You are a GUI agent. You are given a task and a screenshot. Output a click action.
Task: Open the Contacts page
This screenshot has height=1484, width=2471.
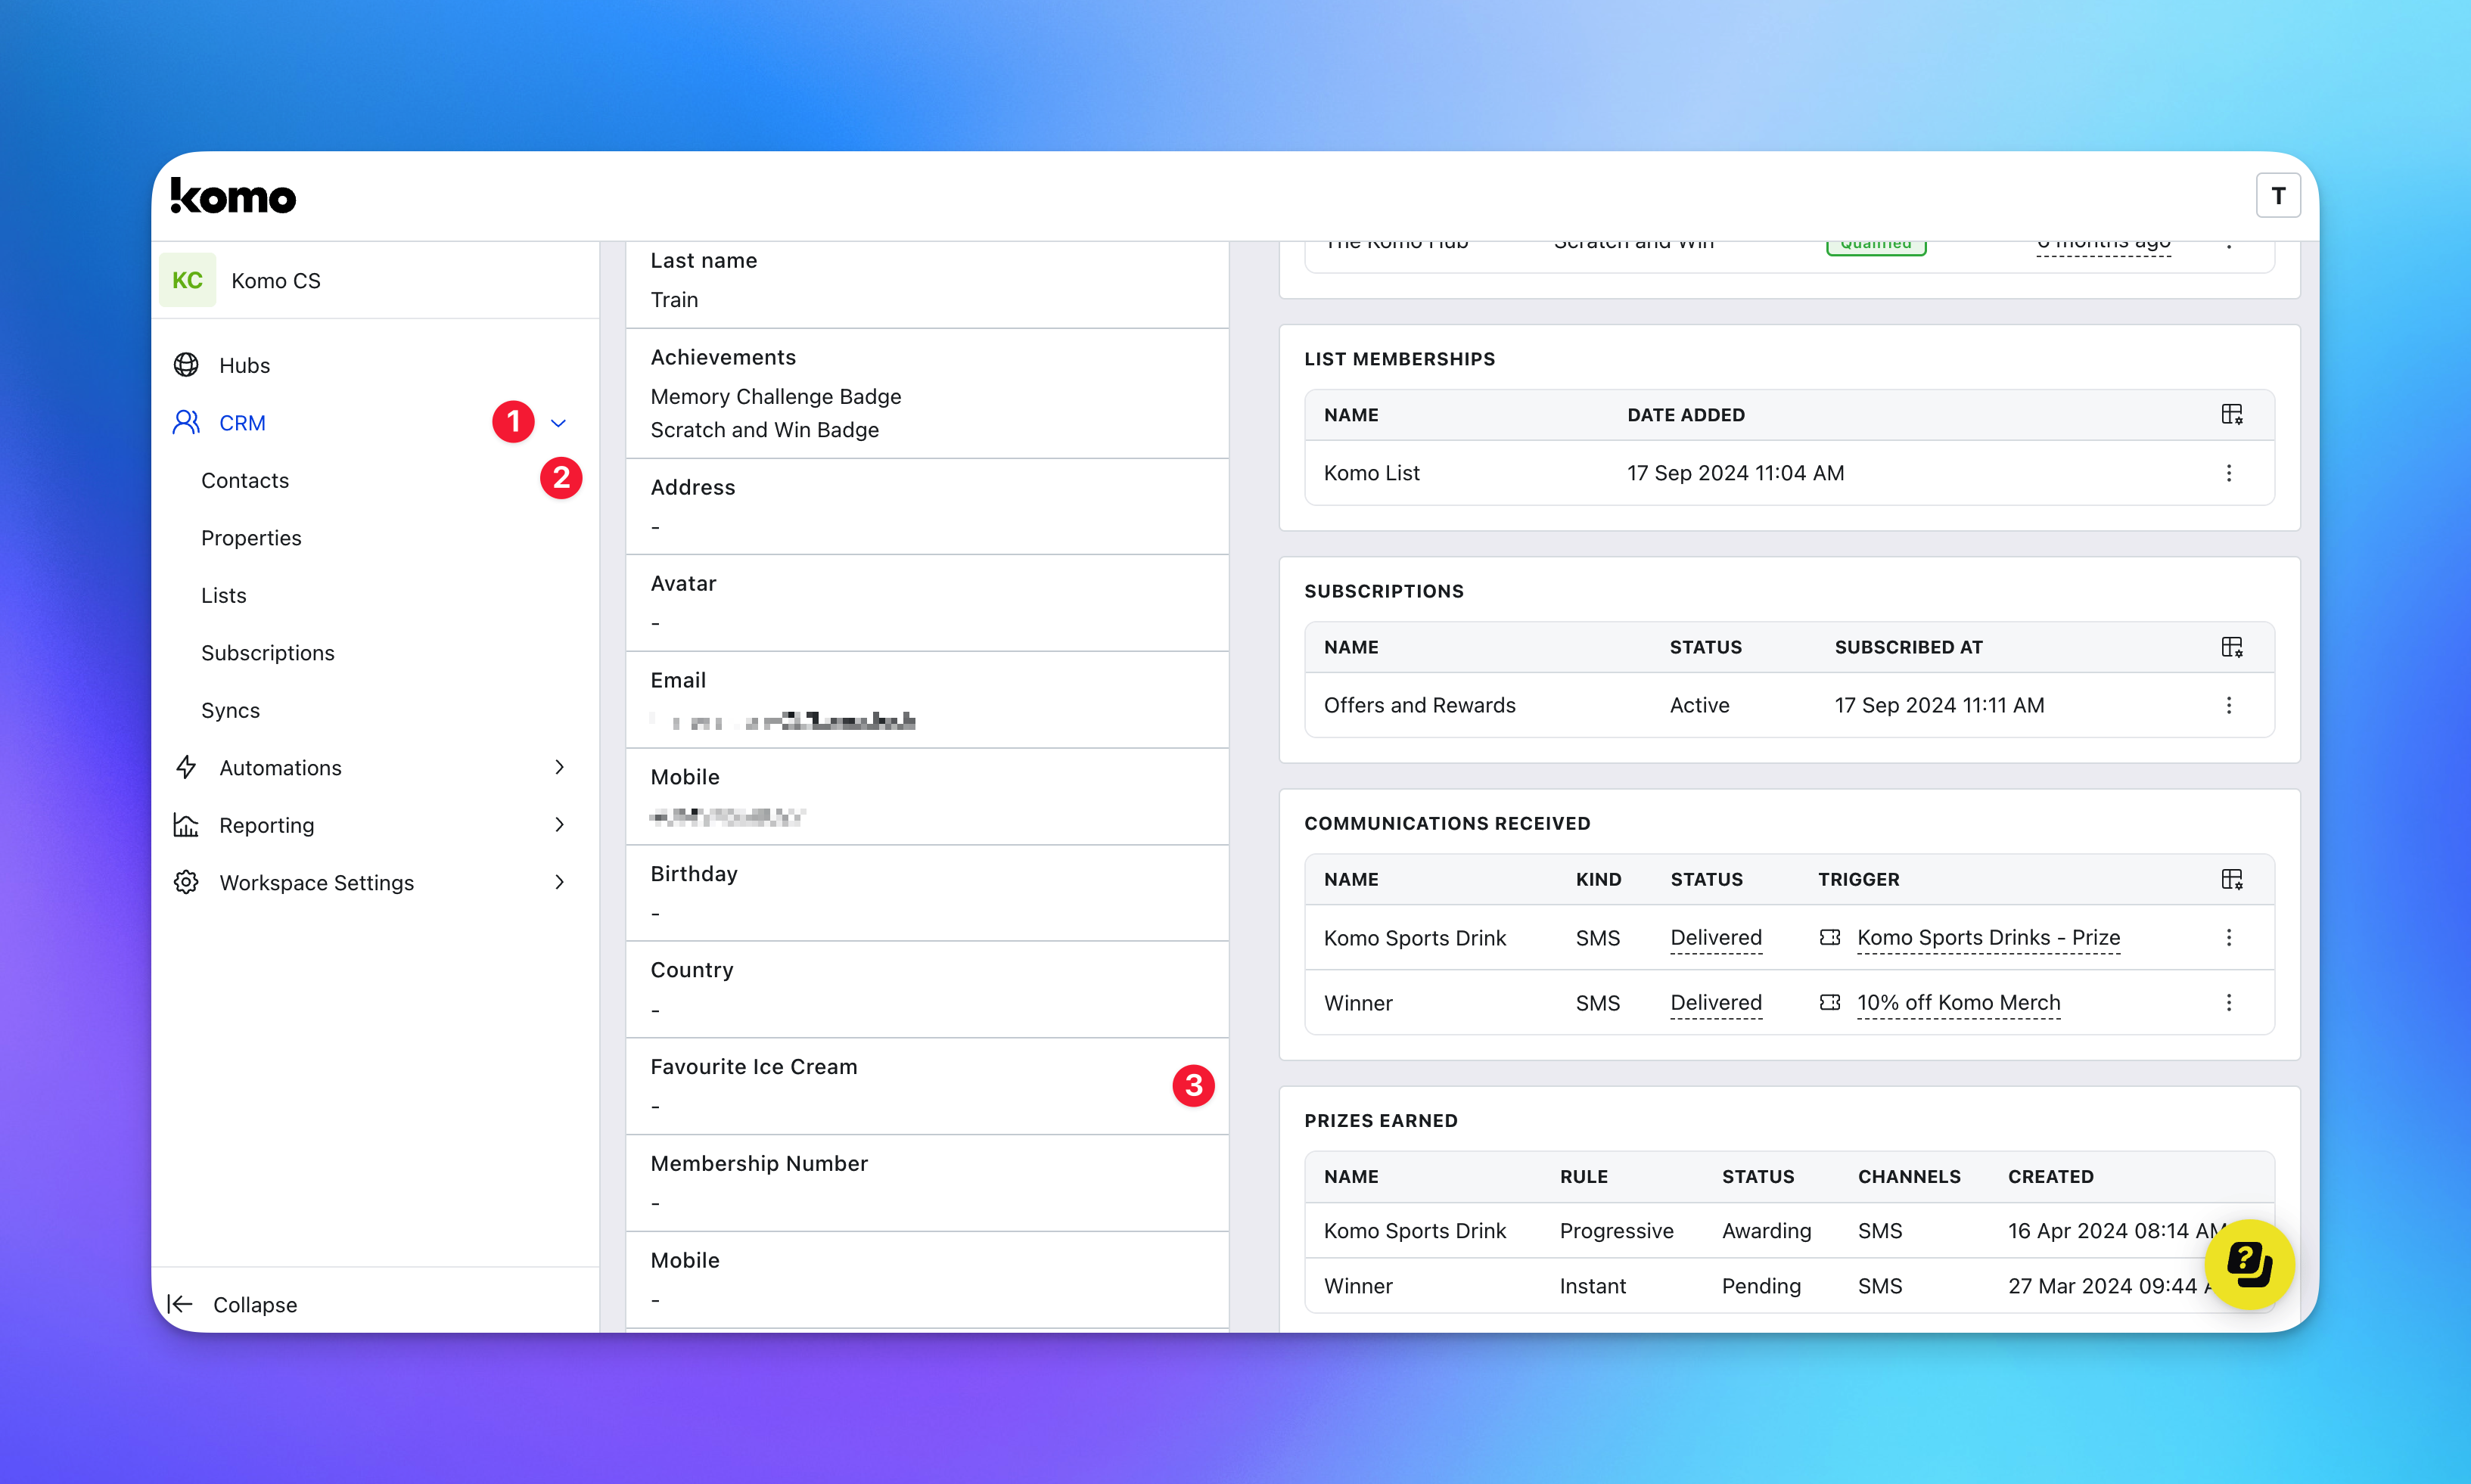(245, 480)
